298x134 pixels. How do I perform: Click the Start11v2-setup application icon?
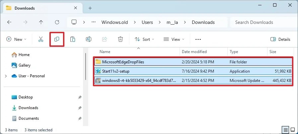click(x=98, y=71)
